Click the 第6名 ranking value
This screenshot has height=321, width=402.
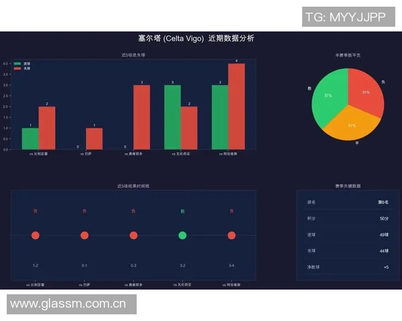click(x=383, y=202)
